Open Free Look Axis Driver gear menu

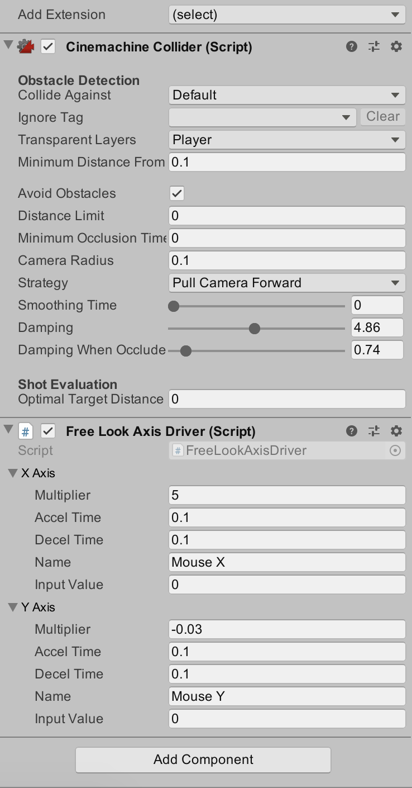tap(396, 431)
